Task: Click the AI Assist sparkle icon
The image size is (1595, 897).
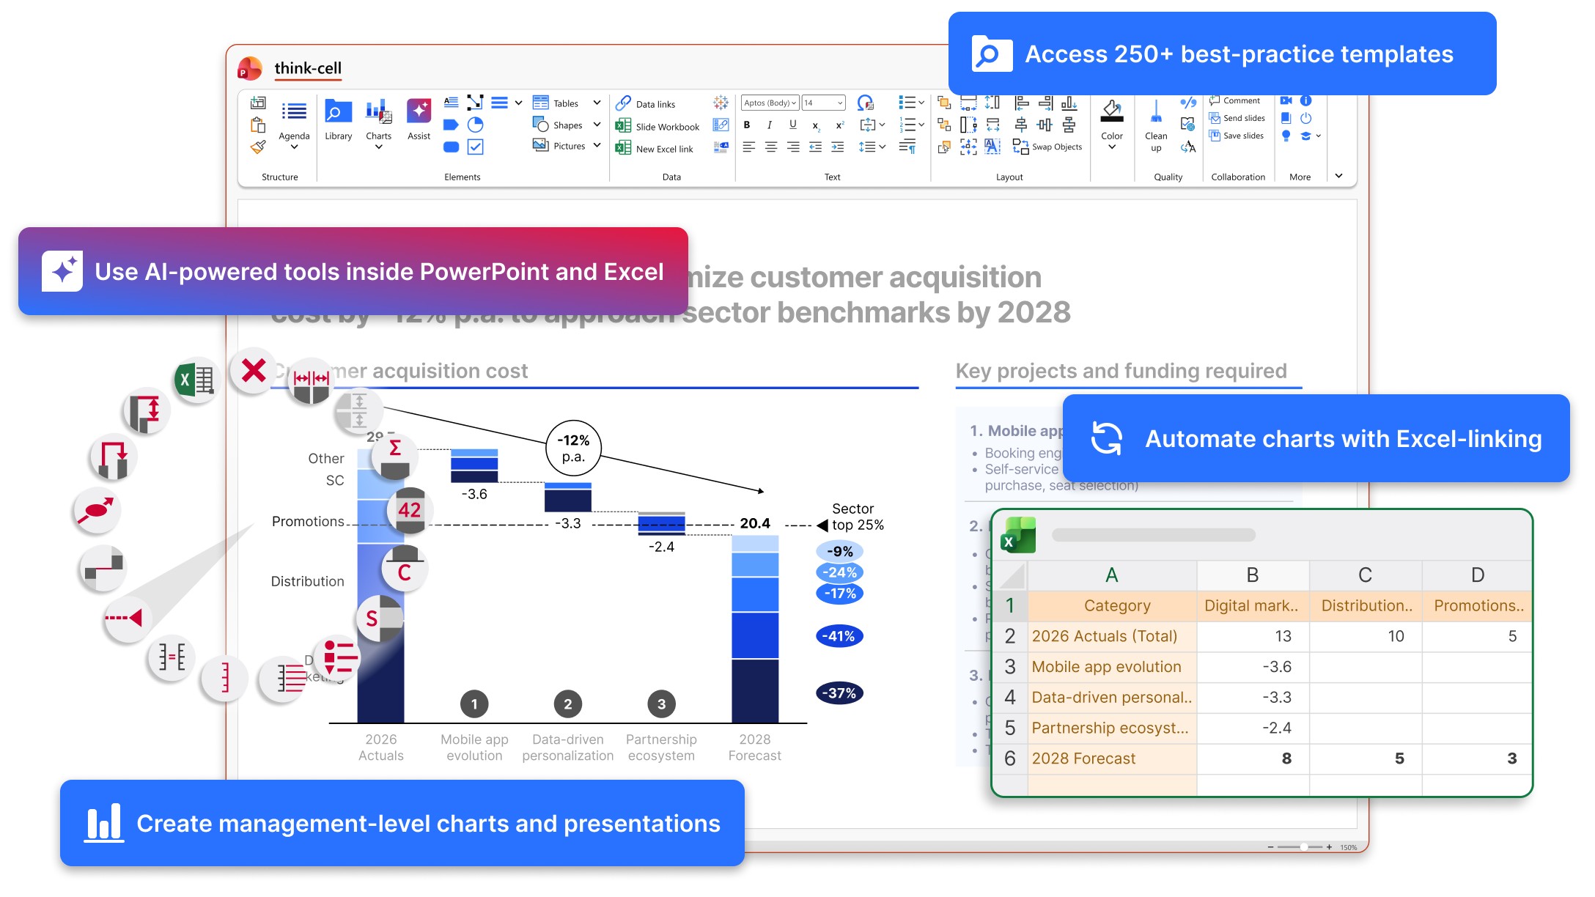Action: point(419,111)
